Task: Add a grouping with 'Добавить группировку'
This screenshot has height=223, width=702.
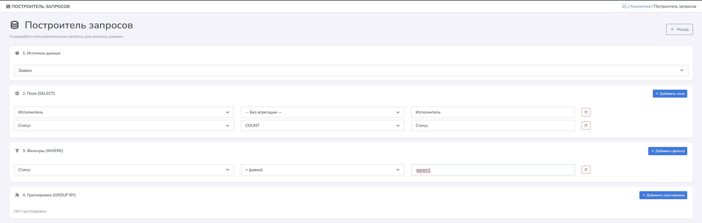Action: coord(663,195)
